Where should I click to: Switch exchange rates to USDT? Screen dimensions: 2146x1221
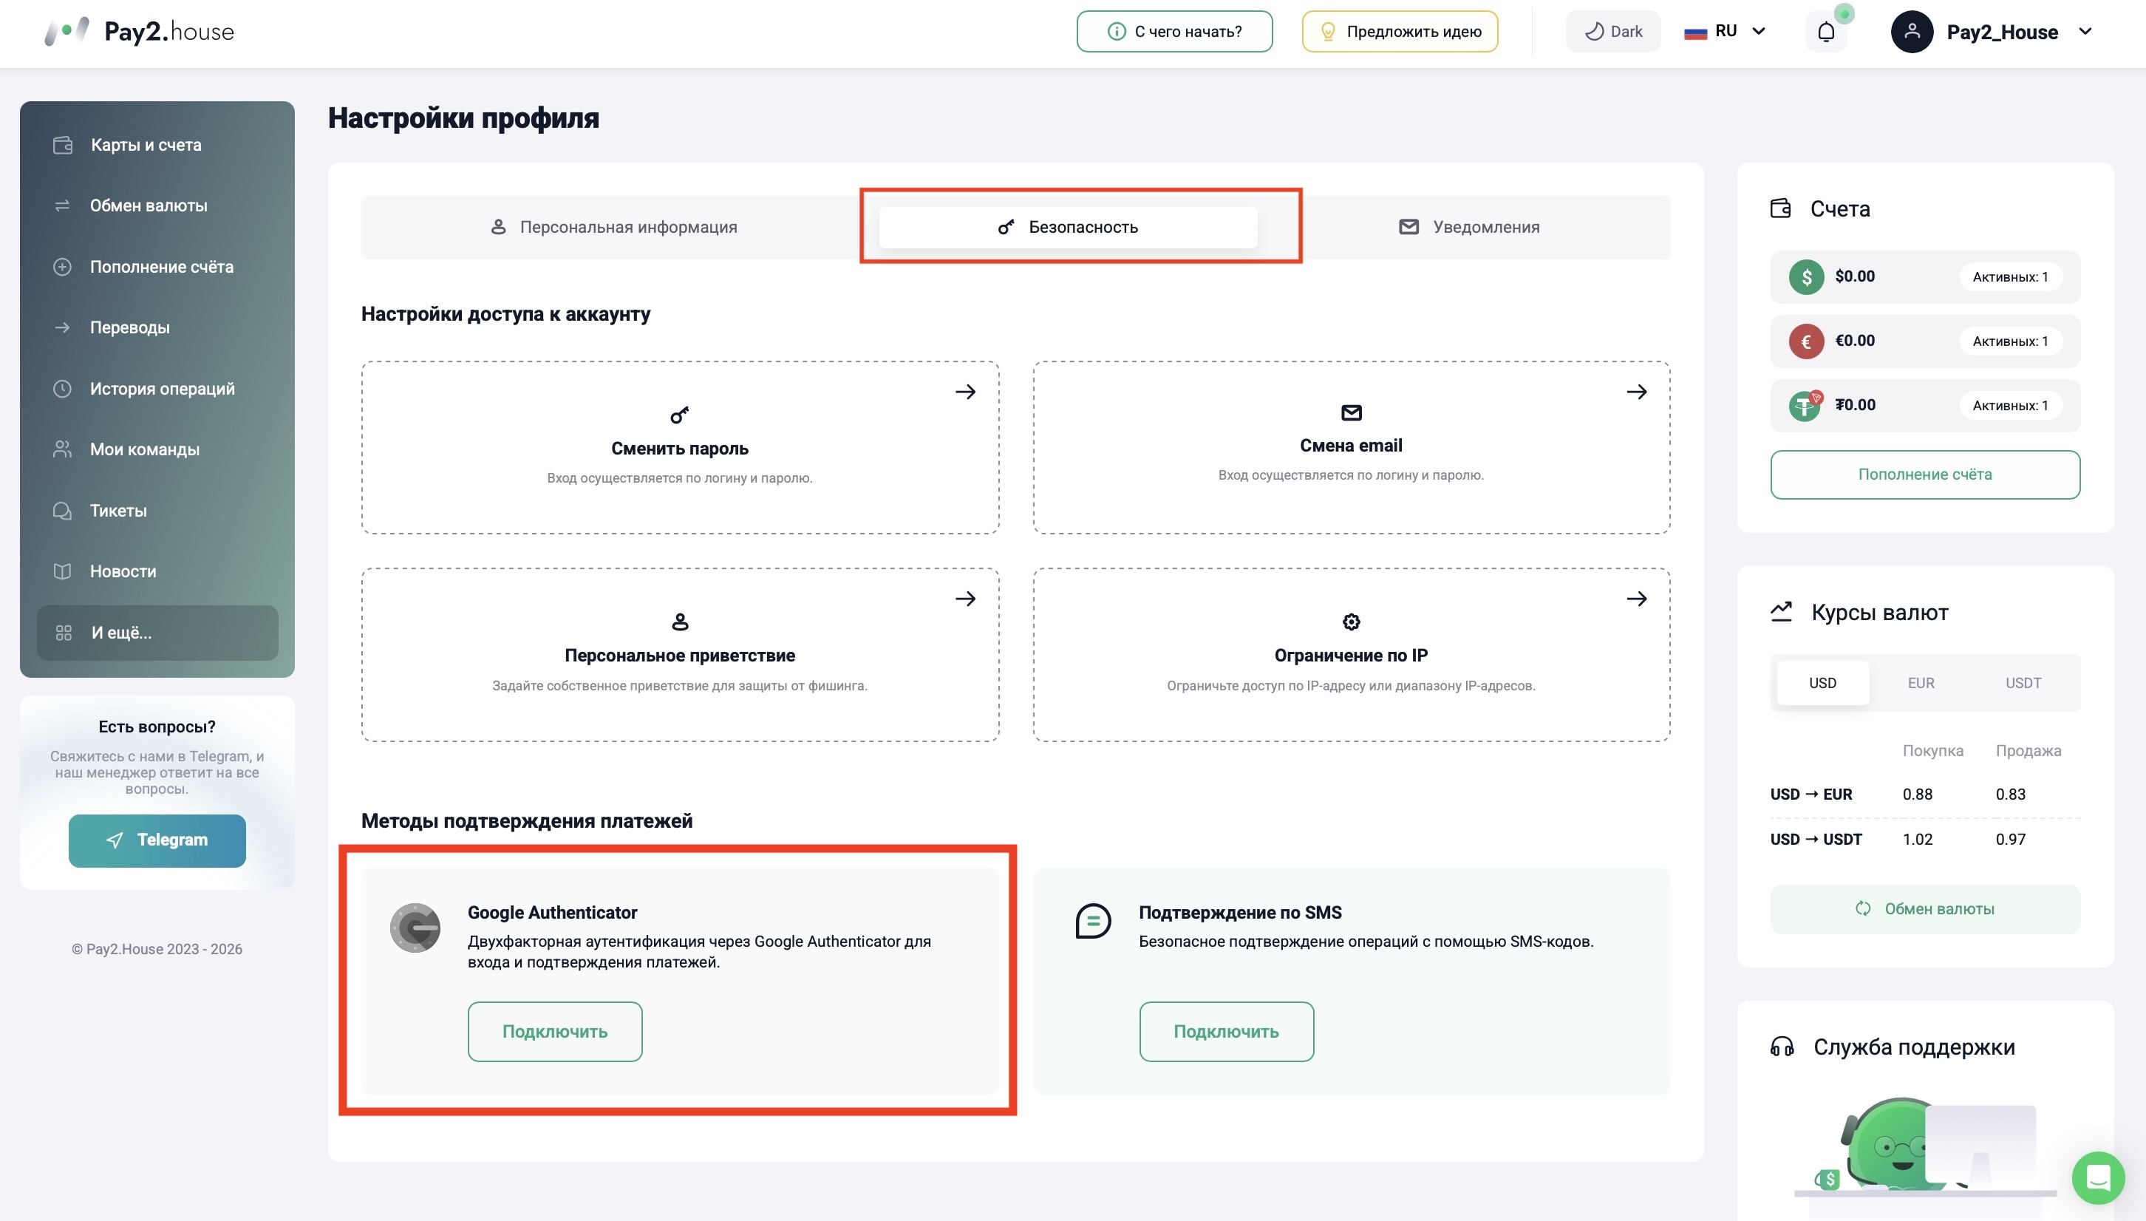(x=2023, y=683)
